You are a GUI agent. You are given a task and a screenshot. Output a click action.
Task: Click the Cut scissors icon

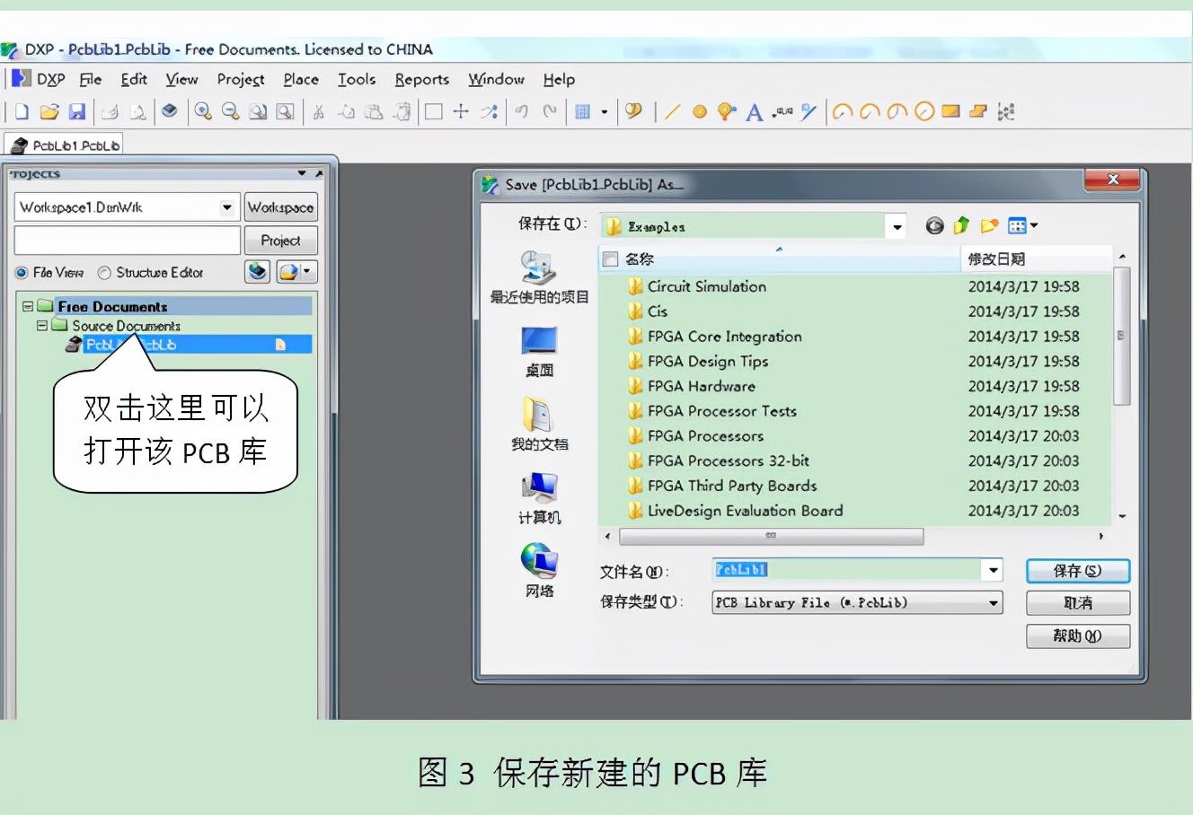(x=318, y=111)
